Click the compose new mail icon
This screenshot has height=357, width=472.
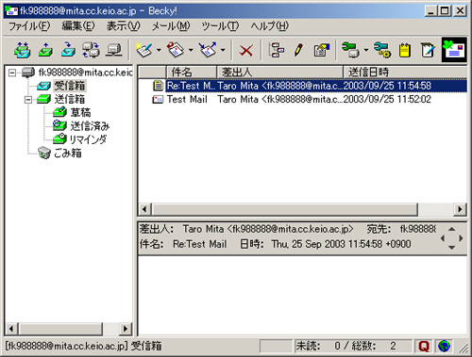144,50
